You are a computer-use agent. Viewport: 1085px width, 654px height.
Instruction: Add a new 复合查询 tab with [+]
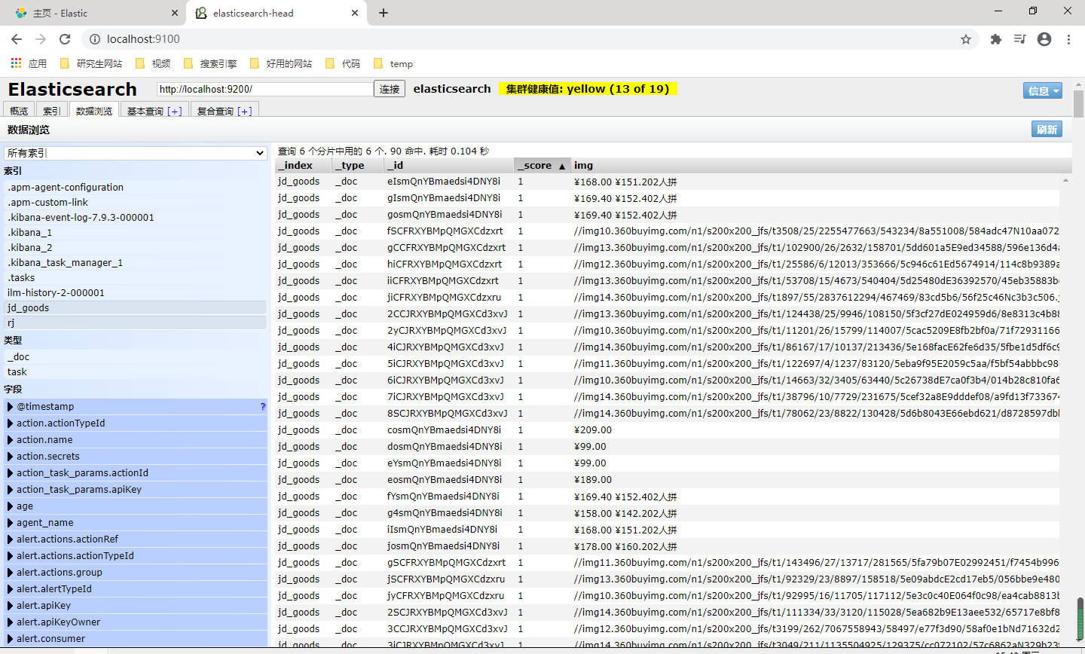coord(245,111)
